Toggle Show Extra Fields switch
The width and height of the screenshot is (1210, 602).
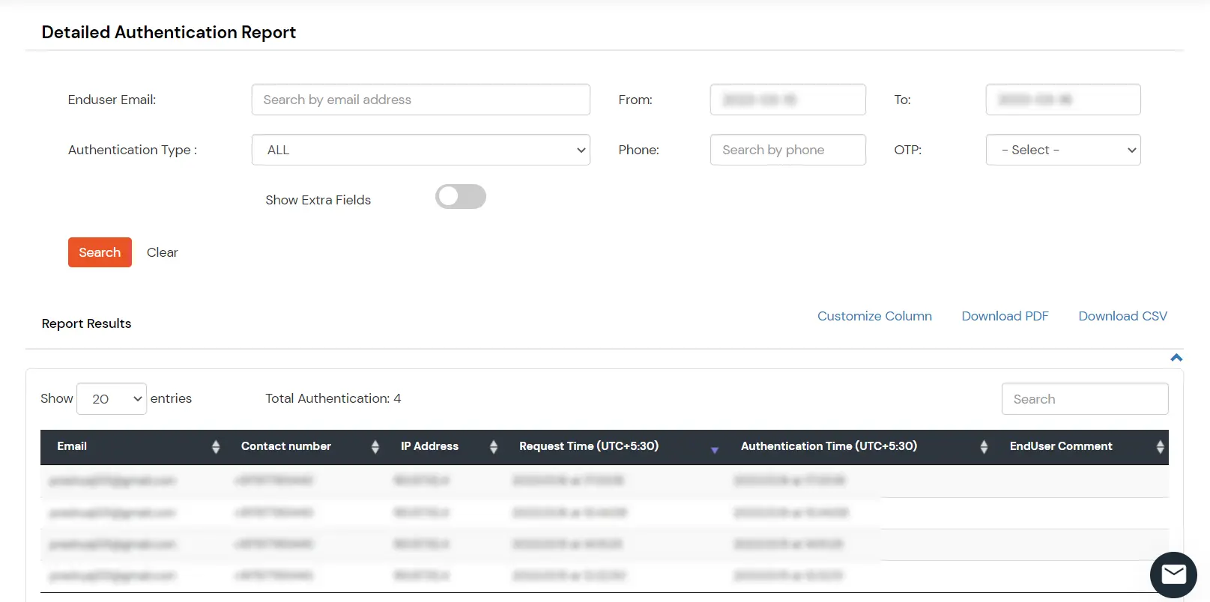(x=461, y=197)
